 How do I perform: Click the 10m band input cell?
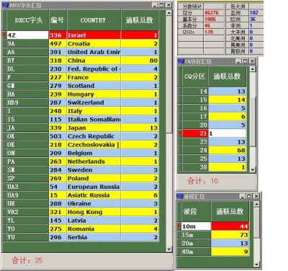click(x=196, y=226)
